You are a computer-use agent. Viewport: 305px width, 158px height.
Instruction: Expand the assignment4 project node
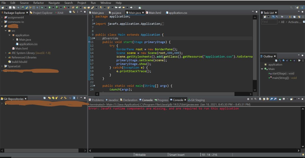tap(2, 18)
